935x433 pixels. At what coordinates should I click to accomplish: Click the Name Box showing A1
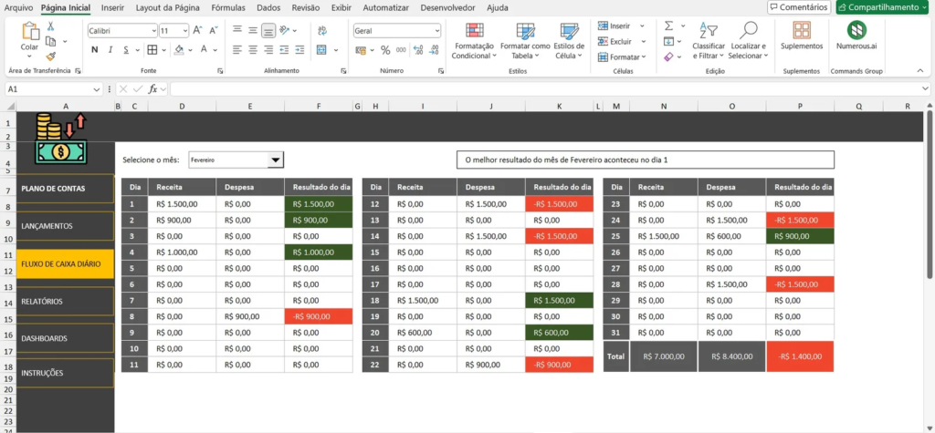coord(47,89)
